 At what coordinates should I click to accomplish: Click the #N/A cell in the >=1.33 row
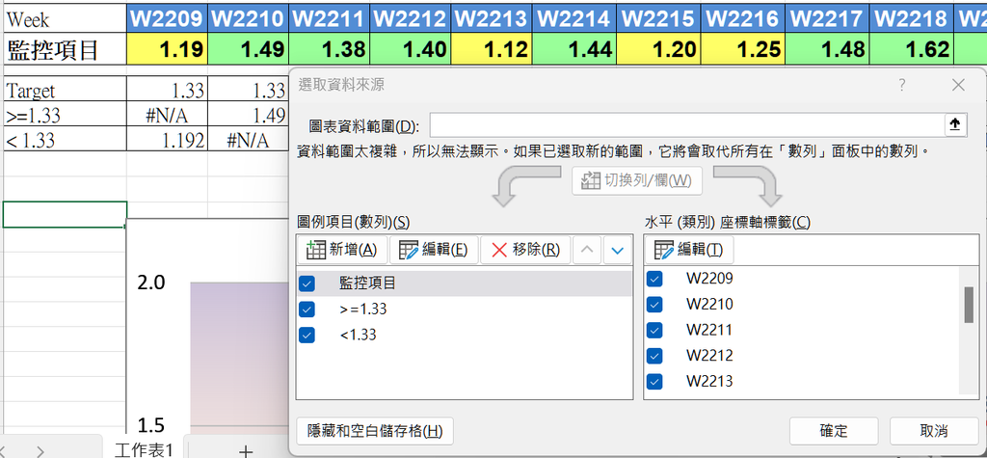[x=168, y=115]
